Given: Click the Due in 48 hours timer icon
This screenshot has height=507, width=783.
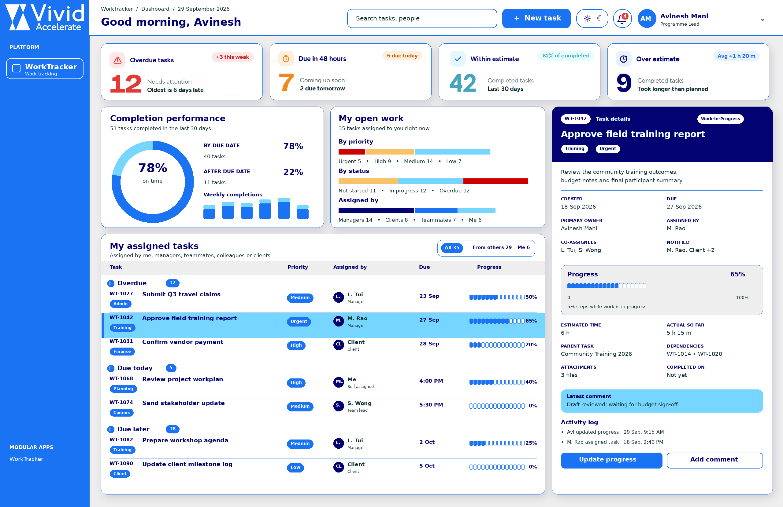Looking at the screenshot, I should tap(286, 58).
